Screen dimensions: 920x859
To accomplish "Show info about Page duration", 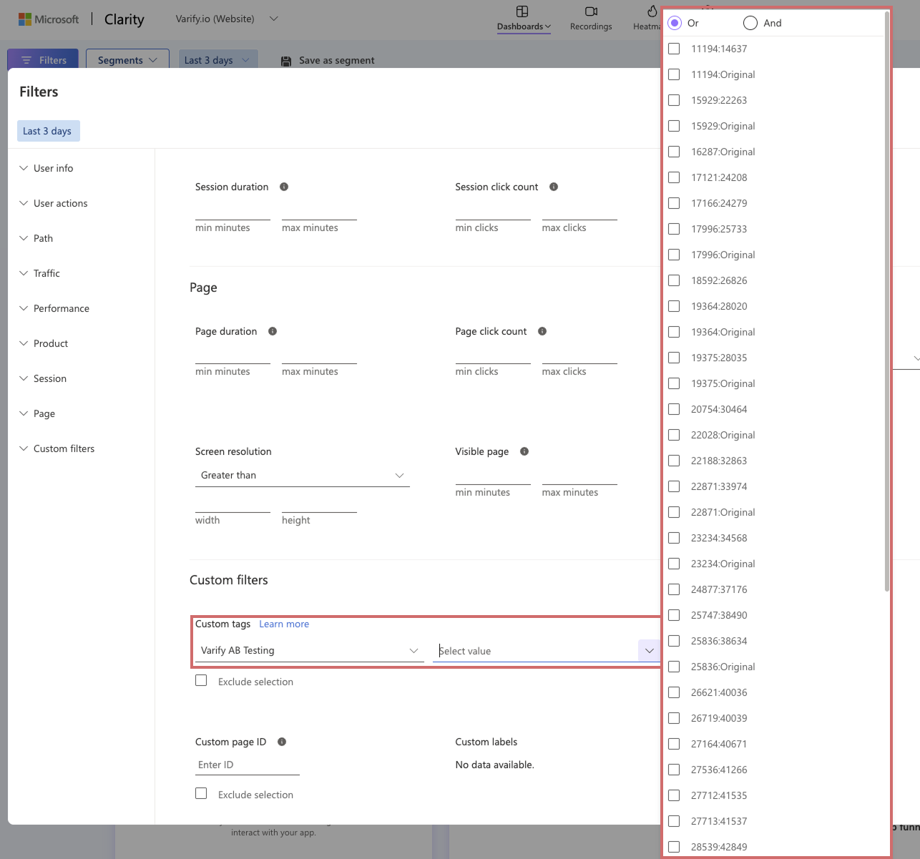I will [x=273, y=331].
